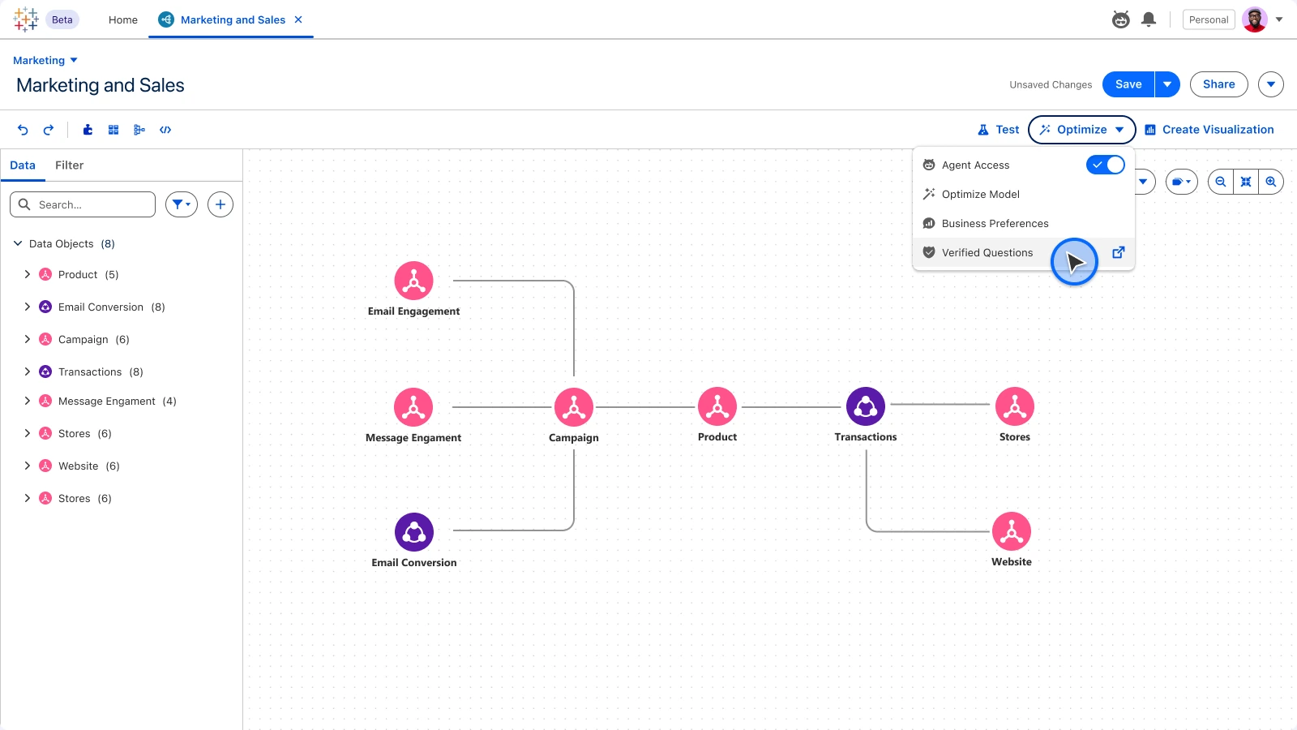
Task: Click the undo arrow icon
Action: coord(23,130)
